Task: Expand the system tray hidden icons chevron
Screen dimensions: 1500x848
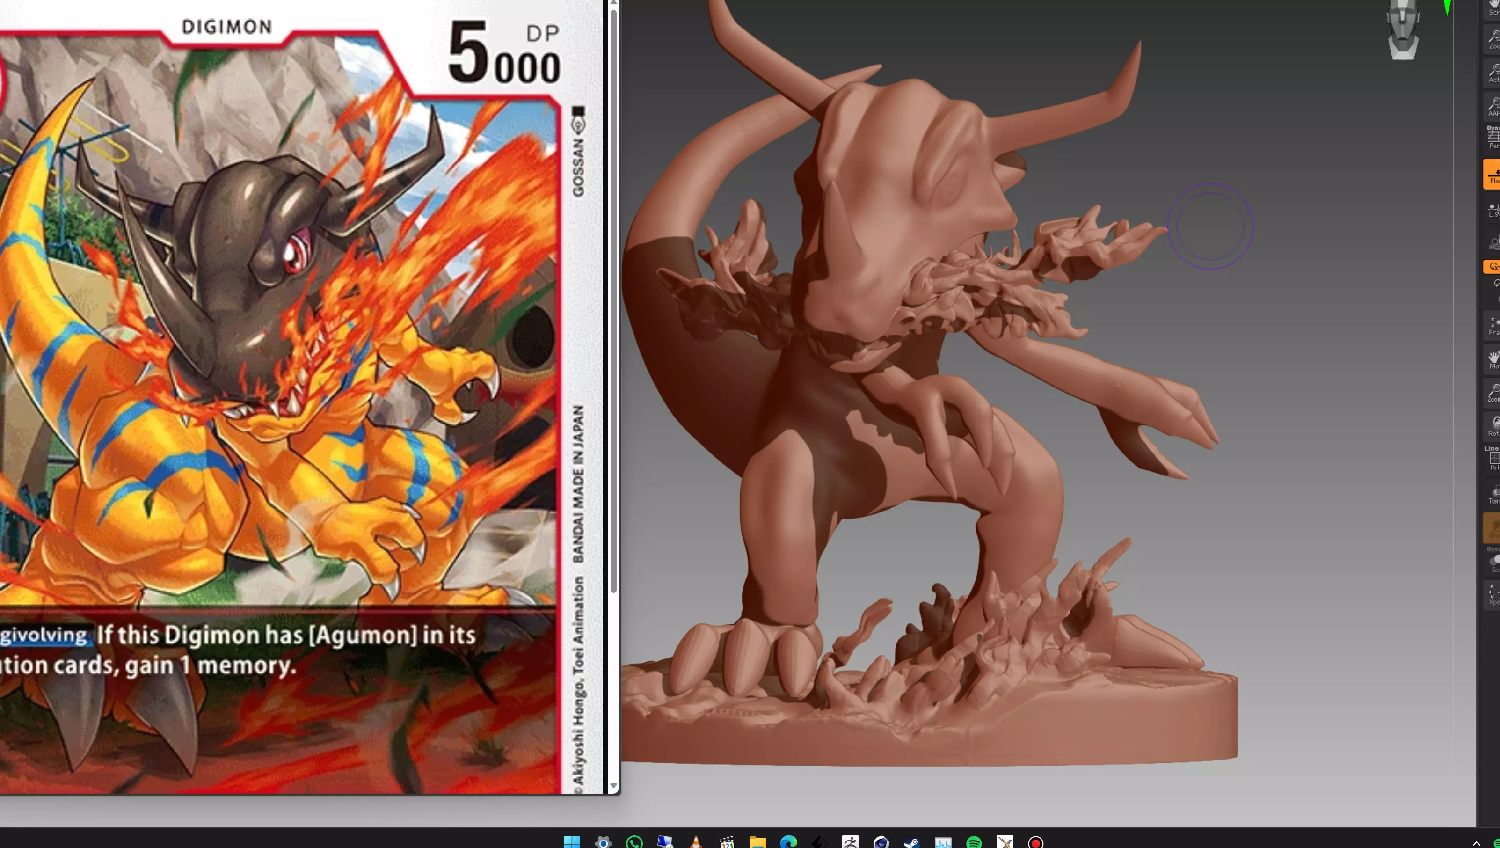Action: pos(1476,843)
